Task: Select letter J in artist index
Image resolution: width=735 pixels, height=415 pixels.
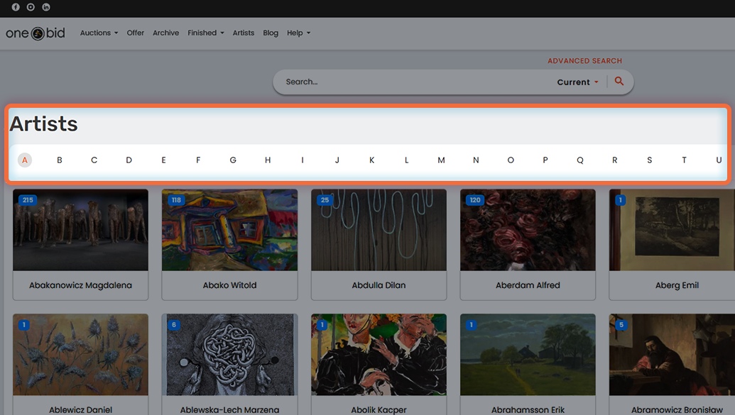Action: coord(337,160)
